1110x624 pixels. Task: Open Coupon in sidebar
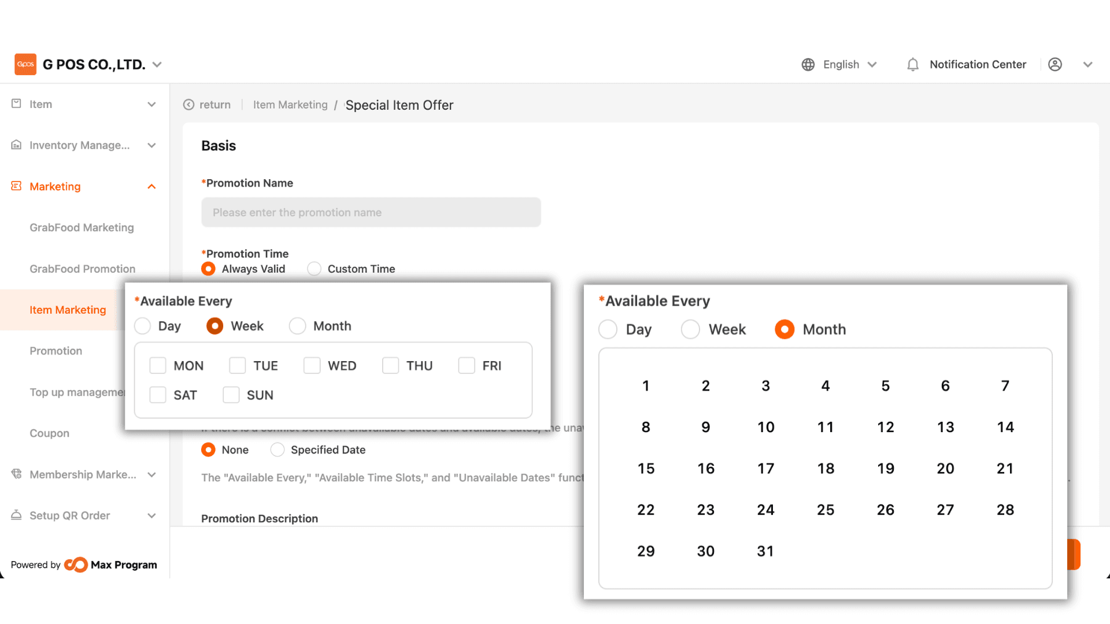coord(49,433)
